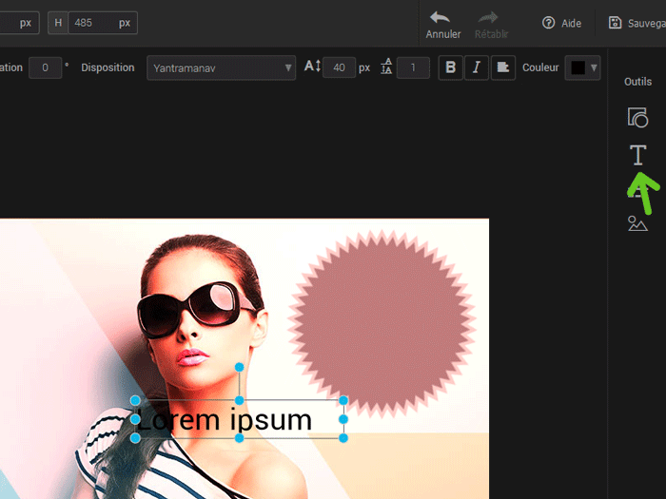Screen dimensions: 666x499
Task: Open the Yantramanav font dropdown
Action: [221, 67]
